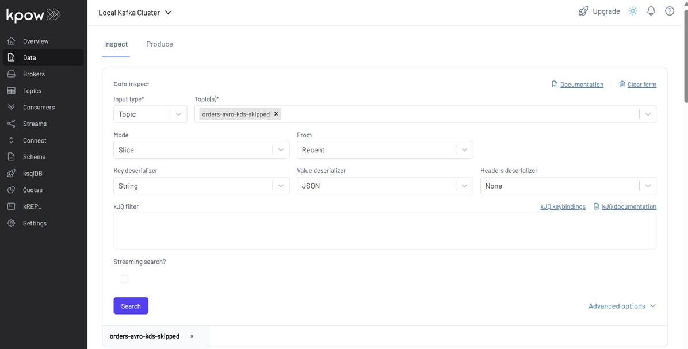The image size is (688, 349).
Task: Go to Settings menu item
Action: pos(35,223)
